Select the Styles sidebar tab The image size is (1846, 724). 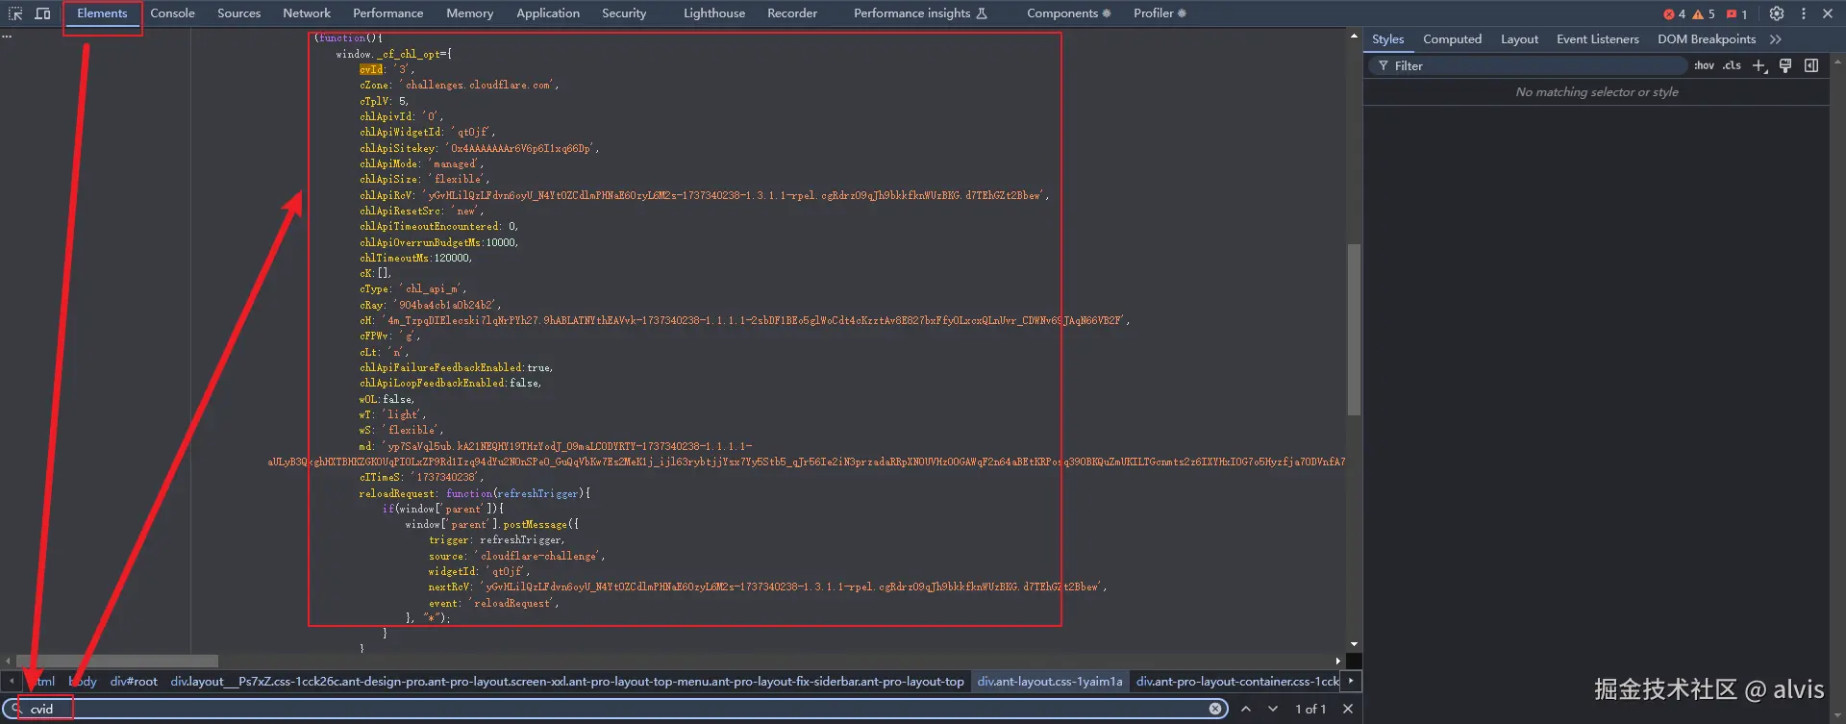[1387, 39]
